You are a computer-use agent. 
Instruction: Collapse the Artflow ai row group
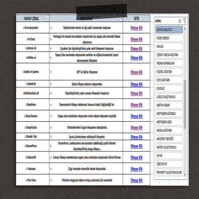26,58
